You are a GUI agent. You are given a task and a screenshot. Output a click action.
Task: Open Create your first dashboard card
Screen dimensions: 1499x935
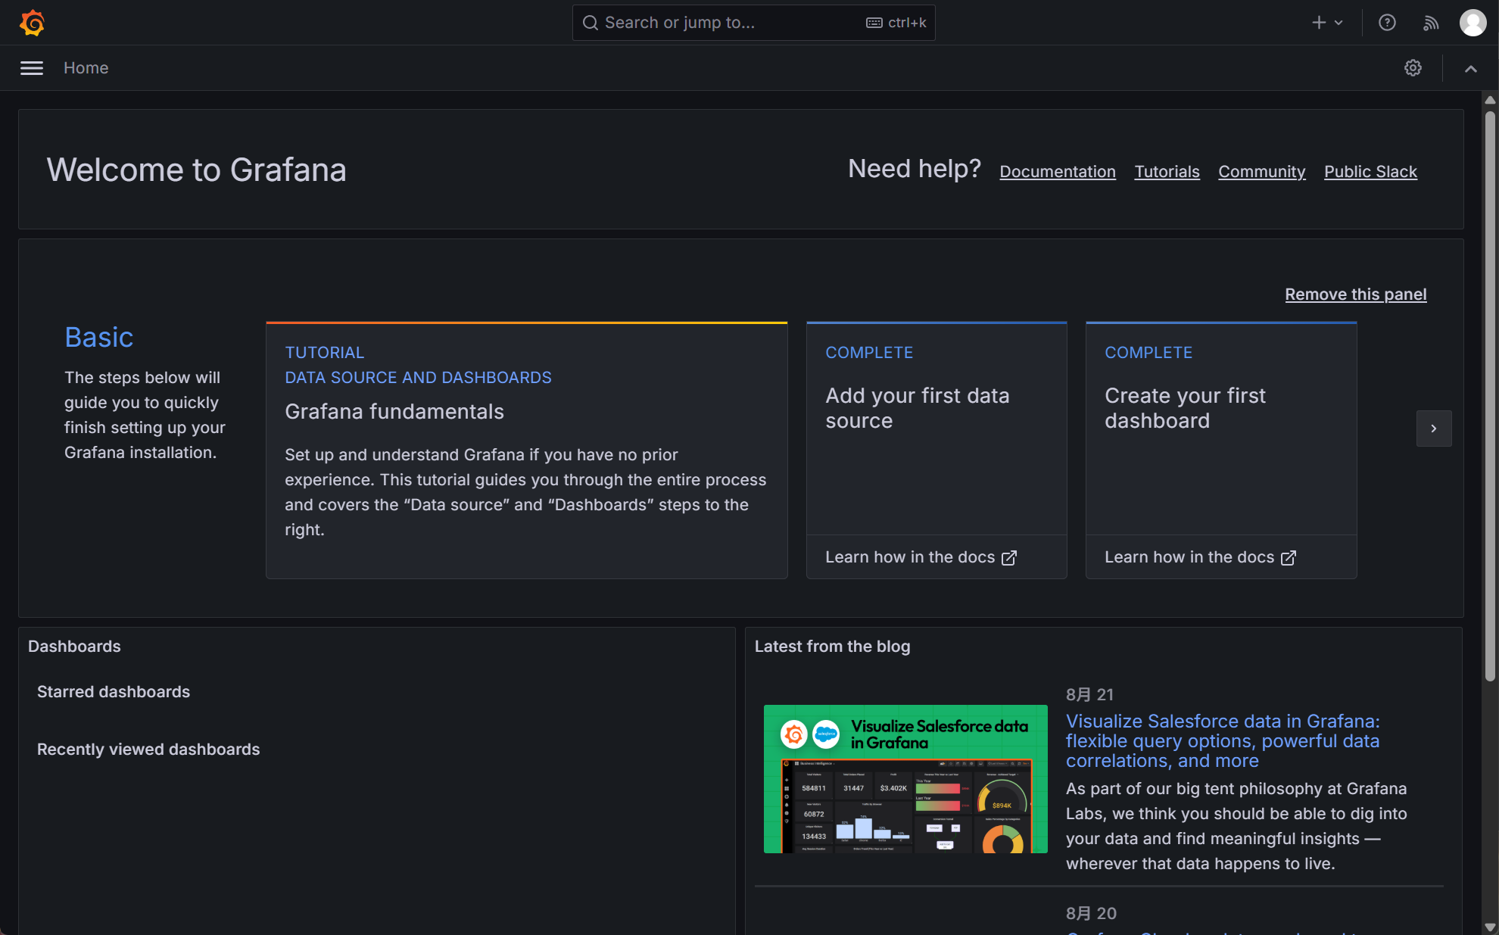[x=1221, y=429]
